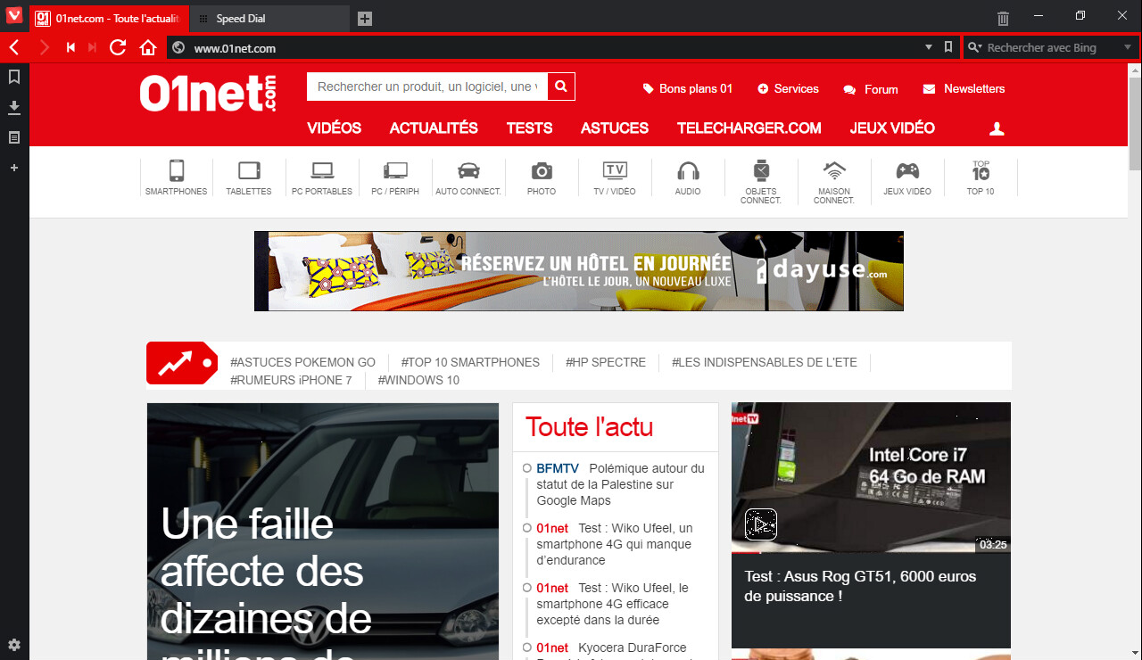The image size is (1142, 660).
Task: Open the search engine selector magnifier
Action: pyautogui.click(x=975, y=48)
